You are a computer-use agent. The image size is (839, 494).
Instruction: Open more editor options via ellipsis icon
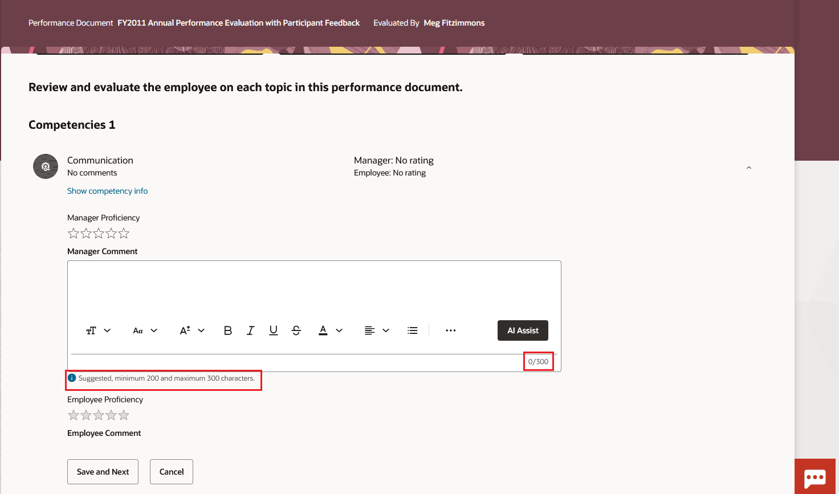point(450,330)
